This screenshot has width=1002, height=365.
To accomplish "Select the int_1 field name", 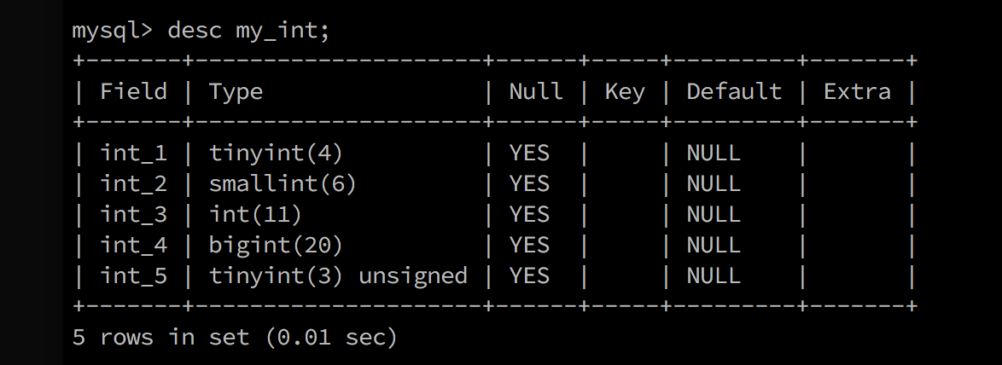I will point(133,154).
